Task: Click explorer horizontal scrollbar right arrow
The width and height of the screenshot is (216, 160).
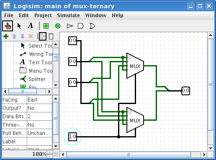Action: point(49,91)
